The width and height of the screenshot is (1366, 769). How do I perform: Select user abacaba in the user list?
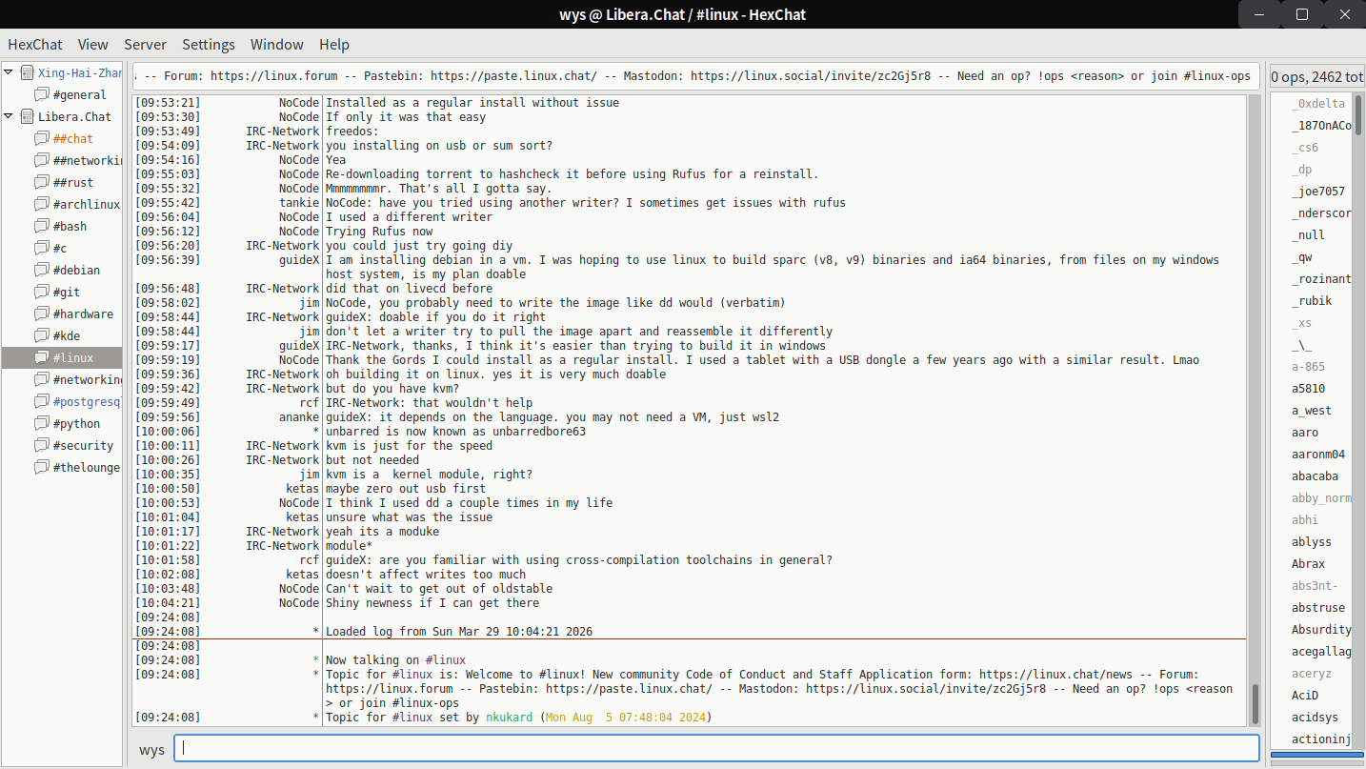[1315, 476]
